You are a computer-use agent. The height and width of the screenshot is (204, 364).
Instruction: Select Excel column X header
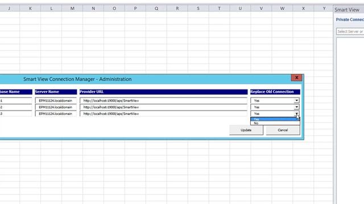tap(303, 8)
